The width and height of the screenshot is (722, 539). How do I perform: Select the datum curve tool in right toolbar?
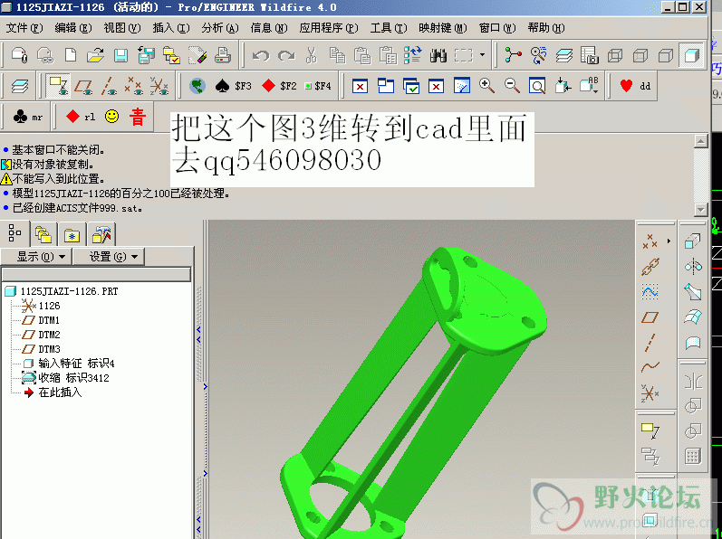(650, 366)
